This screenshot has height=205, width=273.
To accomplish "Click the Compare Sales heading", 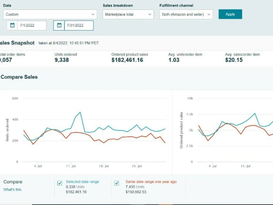I will 19,77.
